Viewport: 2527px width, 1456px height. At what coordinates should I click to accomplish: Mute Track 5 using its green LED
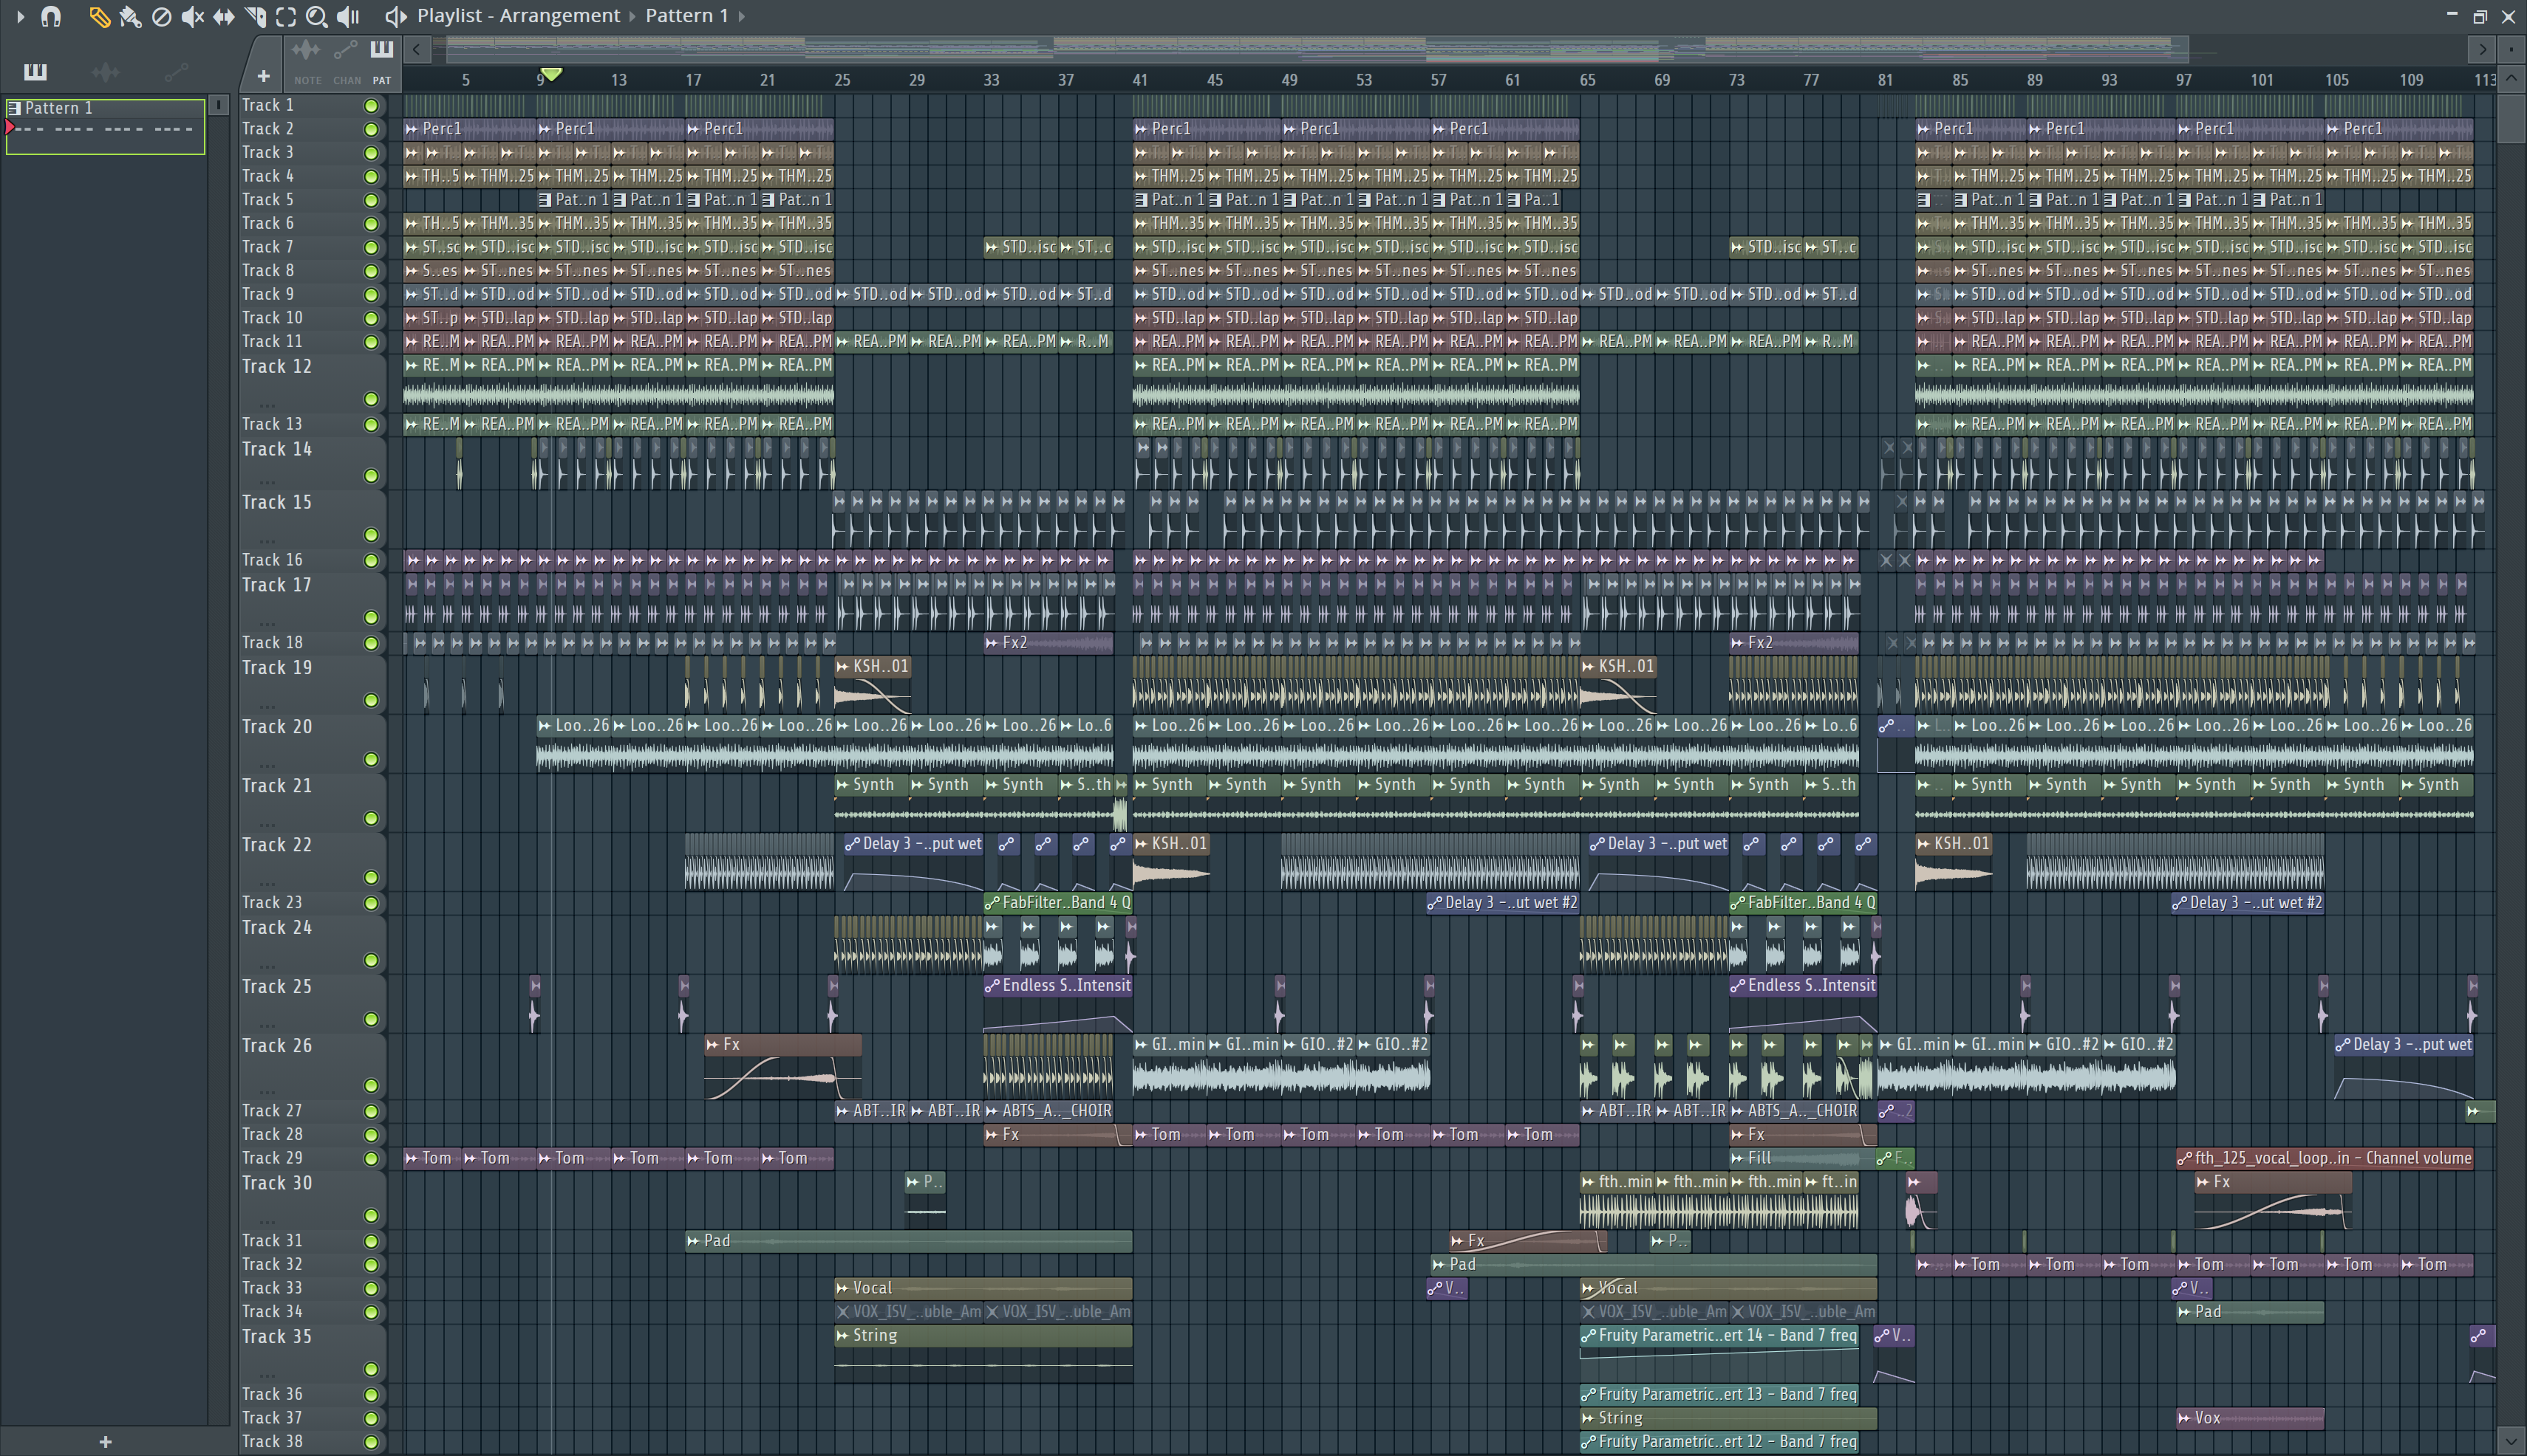372,200
